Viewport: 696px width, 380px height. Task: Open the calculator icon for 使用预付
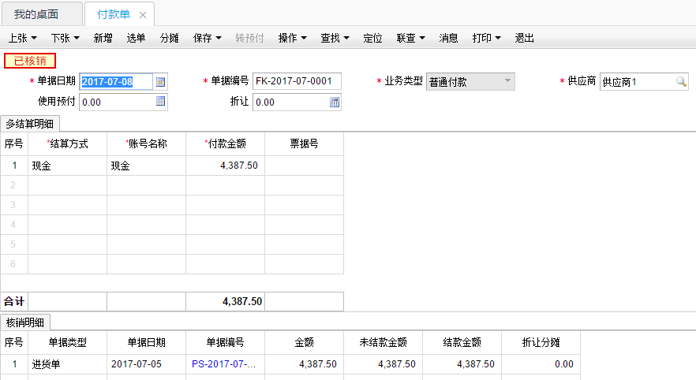tap(160, 101)
